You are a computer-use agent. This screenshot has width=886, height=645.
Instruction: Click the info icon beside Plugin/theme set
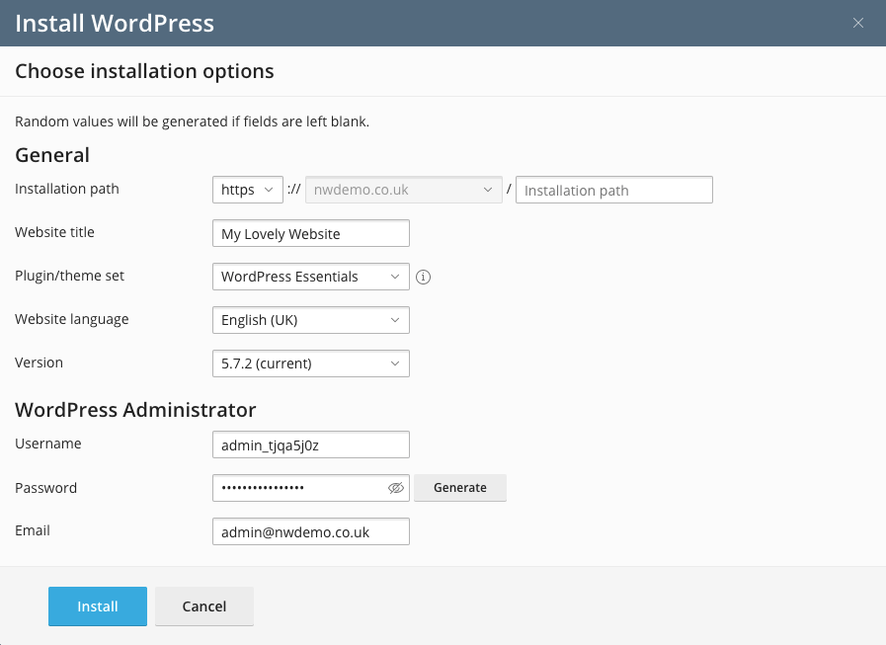click(x=423, y=277)
